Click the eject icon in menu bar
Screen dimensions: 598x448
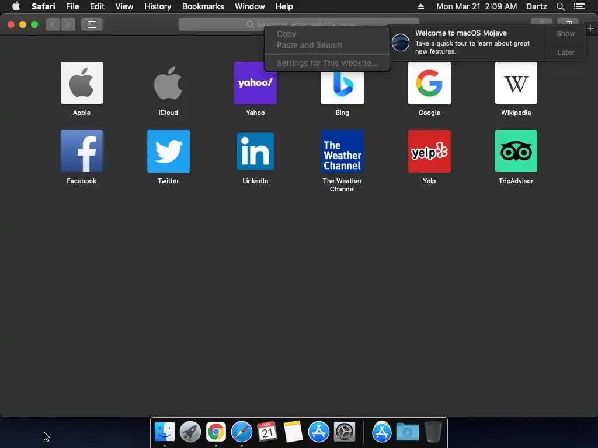420,6
